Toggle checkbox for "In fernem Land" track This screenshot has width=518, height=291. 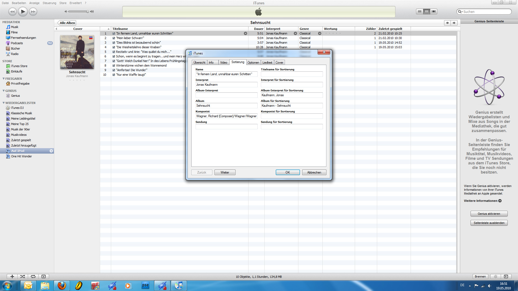click(114, 33)
